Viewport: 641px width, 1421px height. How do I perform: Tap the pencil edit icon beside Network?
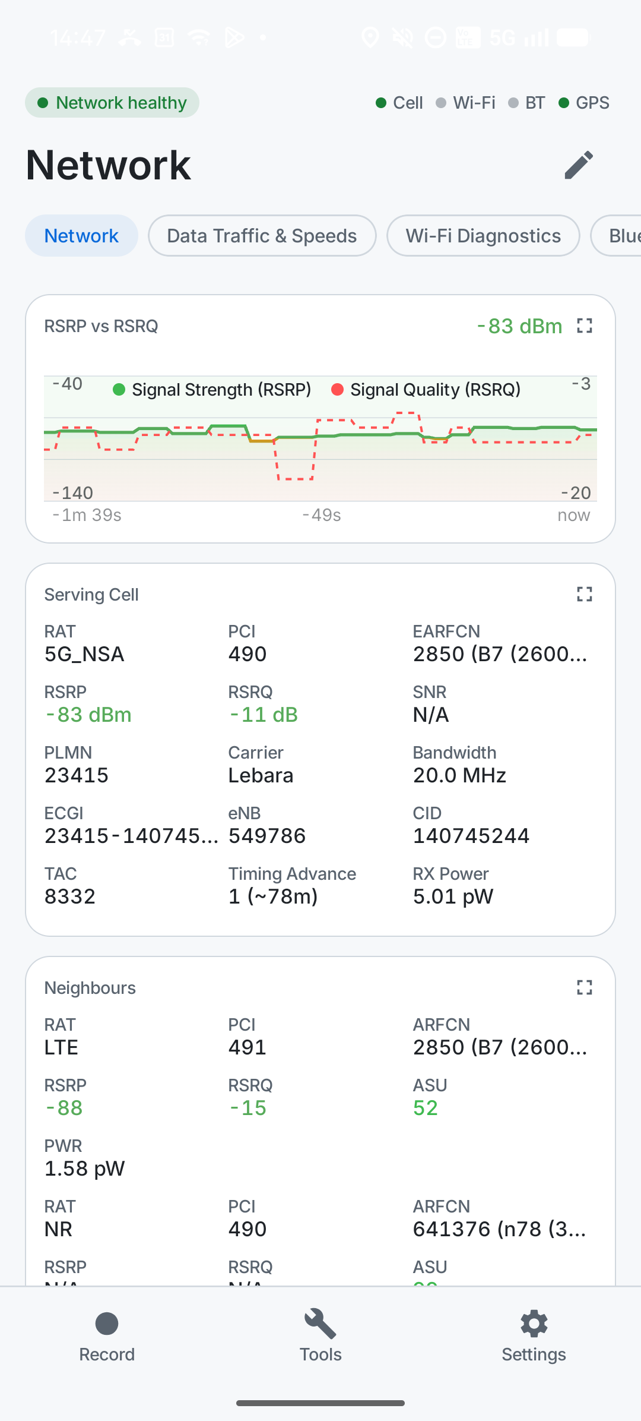click(579, 165)
